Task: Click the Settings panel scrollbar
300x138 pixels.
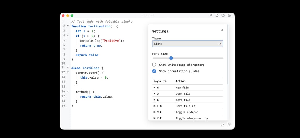Action: (228, 54)
